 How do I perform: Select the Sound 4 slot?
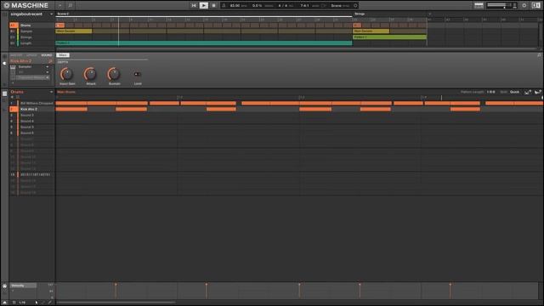click(32, 121)
